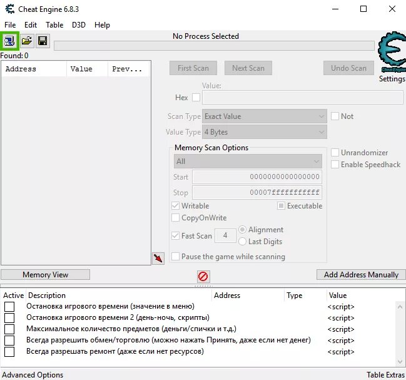Select the Last Digits radio button
Screen dimensions: 406x380
pos(242,242)
